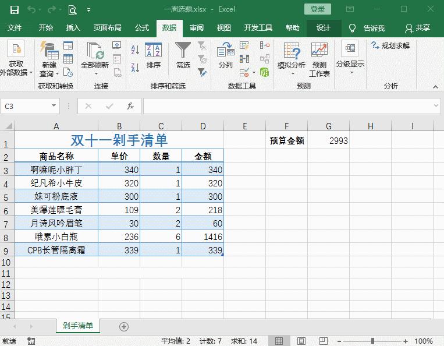Viewport: 444px width, 346px height.
Task: Switch to the 页面布局 ribbon tab
Action: tap(107, 28)
